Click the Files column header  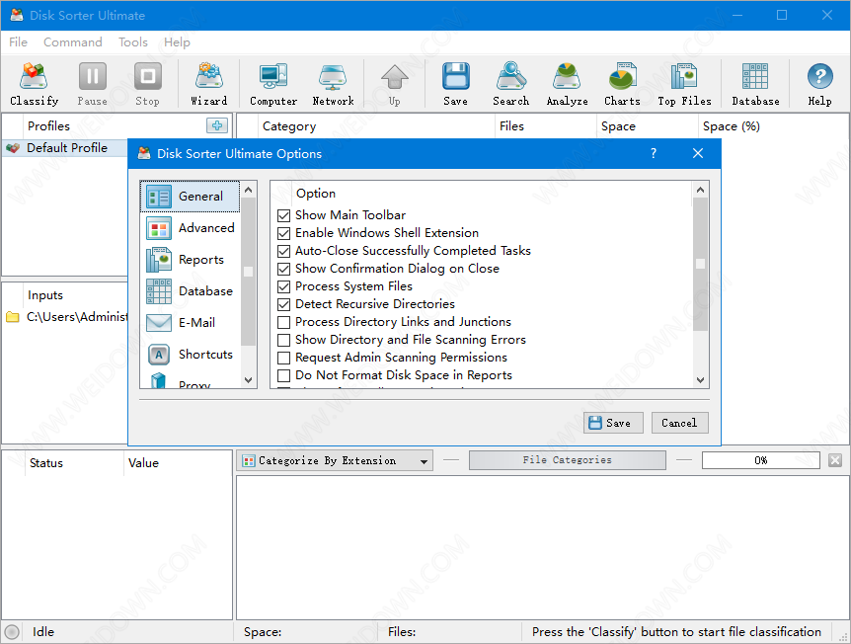(x=545, y=126)
